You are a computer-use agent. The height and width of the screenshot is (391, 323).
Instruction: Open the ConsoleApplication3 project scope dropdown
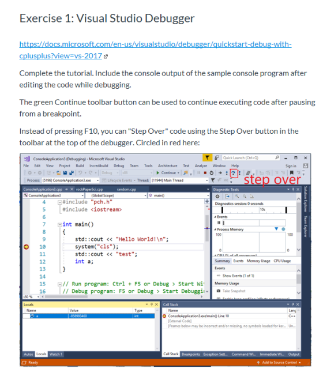pos(54,195)
